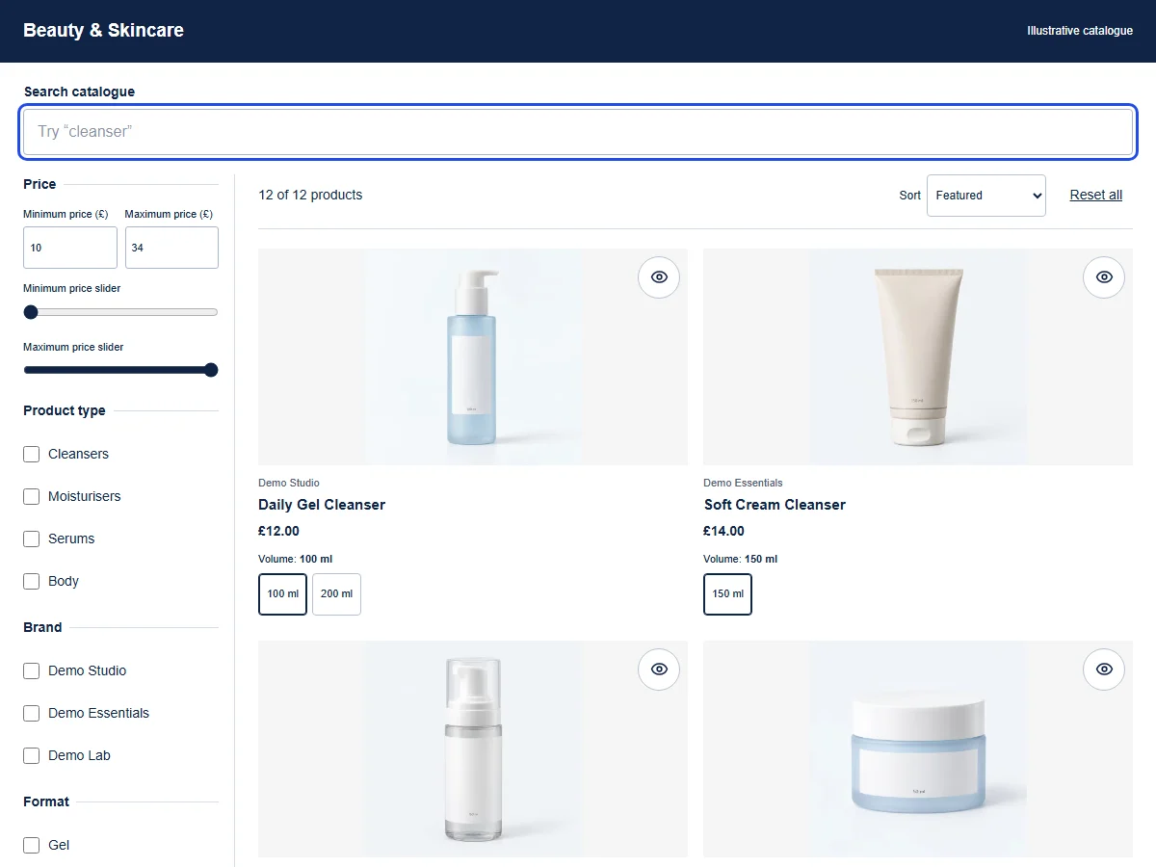Image resolution: width=1156 pixels, height=867 pixels.
Task: Open quick view for Daily Gel Cleanser
Action: click(x=659, y=277)
